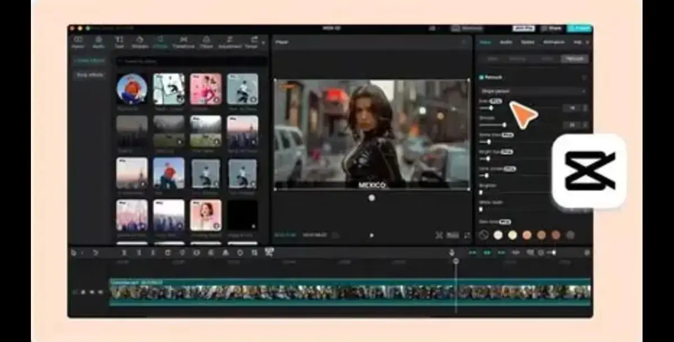Select the Basic sub-tab

492,58
